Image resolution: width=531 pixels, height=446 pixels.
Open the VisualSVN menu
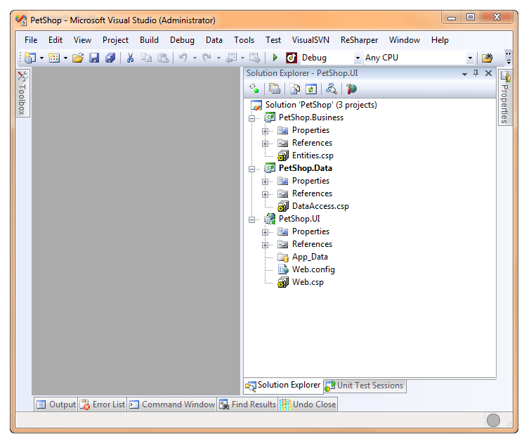310,40
